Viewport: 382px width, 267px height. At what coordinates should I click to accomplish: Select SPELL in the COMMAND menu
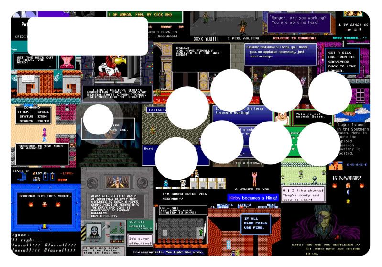tap(43, 112)
